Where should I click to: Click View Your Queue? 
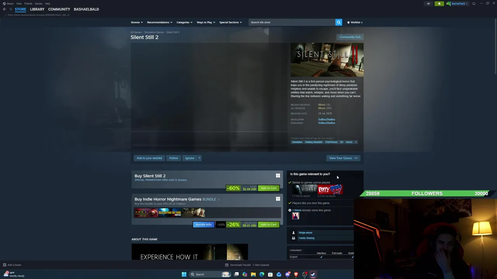343,158
